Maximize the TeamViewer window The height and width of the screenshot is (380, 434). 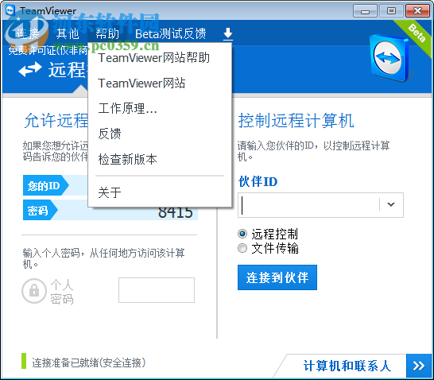point(391,11)
